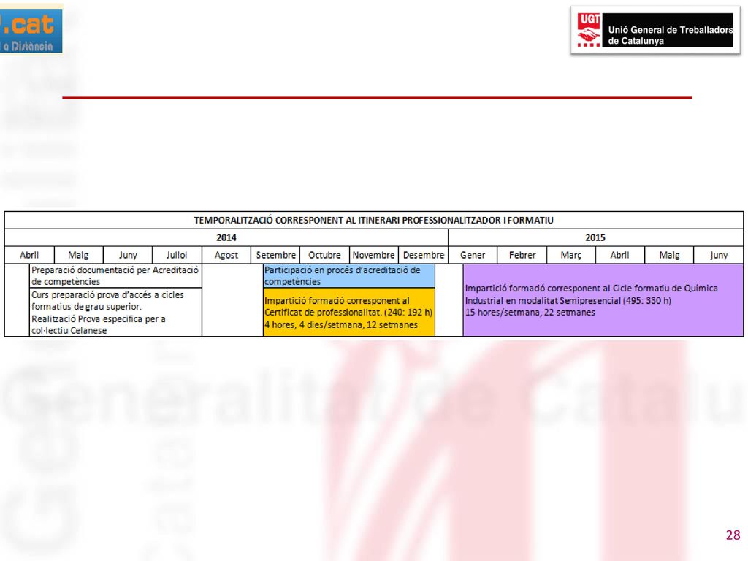Click the 2015 Maig month cell
Viewport: 748px width, 561px height.
tap(669, 255)
